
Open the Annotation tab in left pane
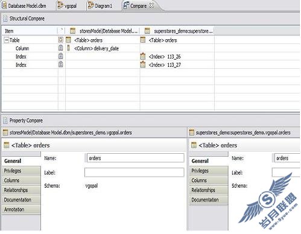tap(21, 209)
